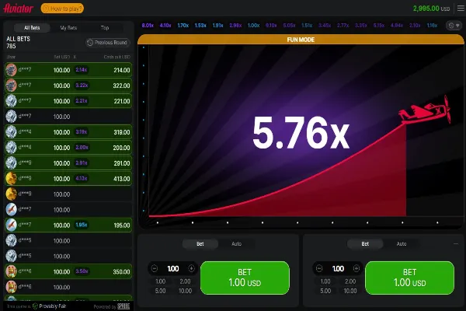The height and width of the screenshot is (311, 466).
Task: Click avatar on the 319.00 cash out row
Action: (12, 132)
